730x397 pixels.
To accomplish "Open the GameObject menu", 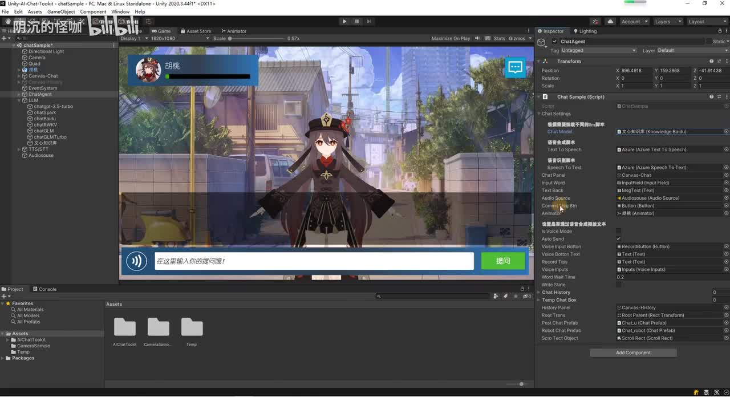I will pos(60,11).
